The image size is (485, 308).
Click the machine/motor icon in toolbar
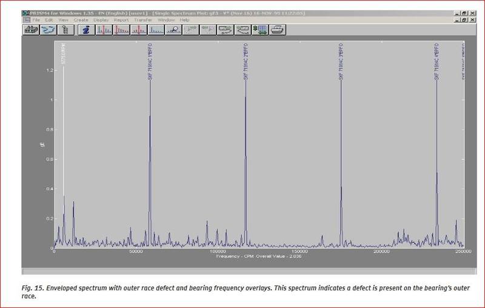tap(31, 29)
